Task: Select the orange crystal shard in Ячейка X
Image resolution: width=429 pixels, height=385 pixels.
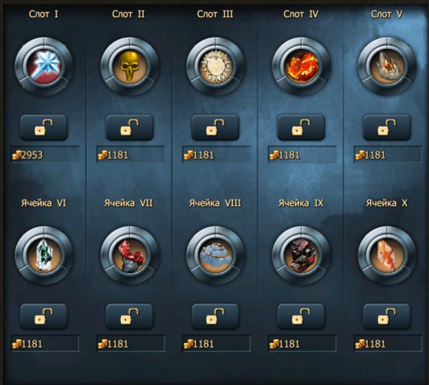Action: click(387, 255)
